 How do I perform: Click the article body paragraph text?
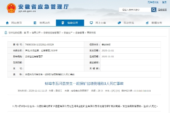(85, 106)
